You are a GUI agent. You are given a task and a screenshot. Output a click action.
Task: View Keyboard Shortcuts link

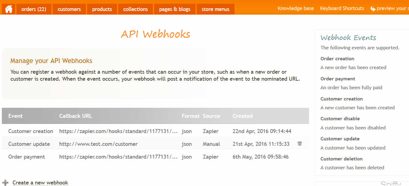(342, 8)
